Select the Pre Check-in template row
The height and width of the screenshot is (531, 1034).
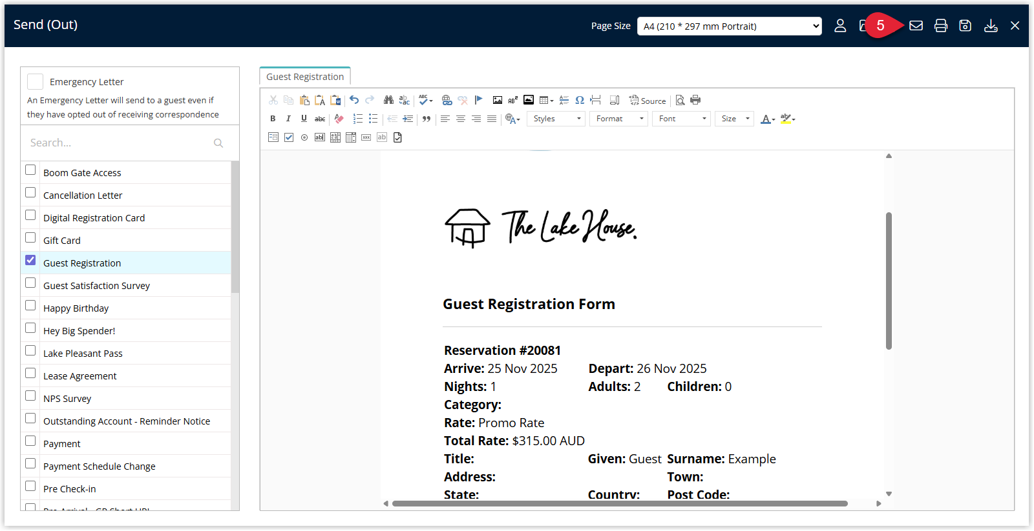pyautogui.click(x=126, y=488)
